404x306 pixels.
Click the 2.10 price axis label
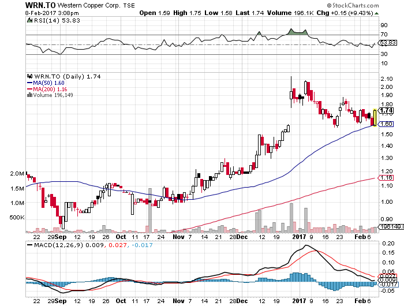click(387, 79)
